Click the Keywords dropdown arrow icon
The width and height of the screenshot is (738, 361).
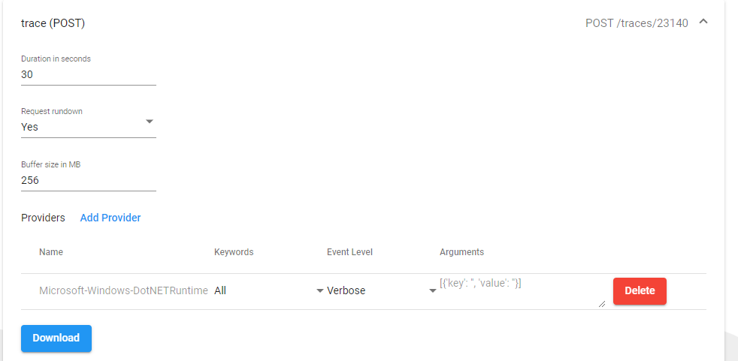[x=319, y=291]
